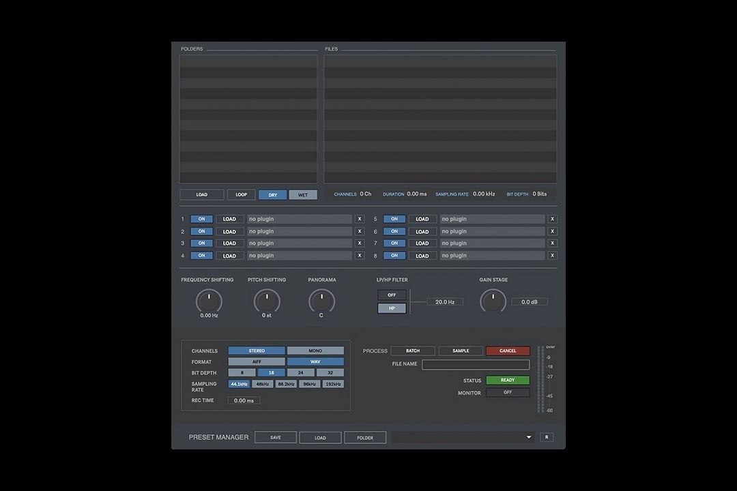Load a plugin into slot 6
The width and height of the screenshot is (737, 491).
pyautogui.click(x=422, y=231)
